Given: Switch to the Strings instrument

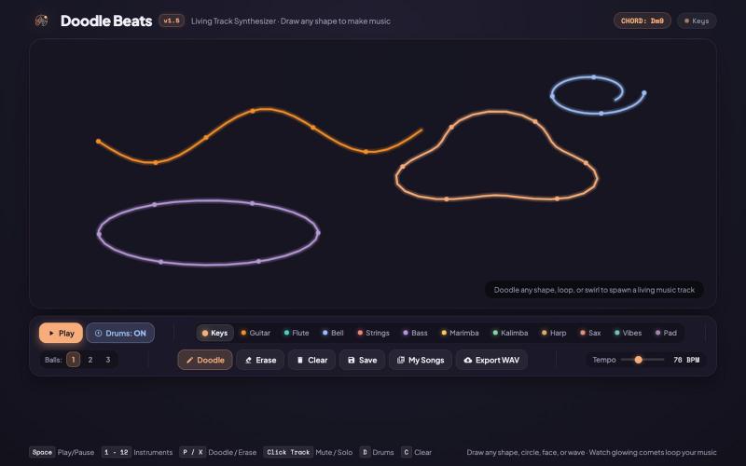Looking at the screenshot, I should tap(374, 333).
